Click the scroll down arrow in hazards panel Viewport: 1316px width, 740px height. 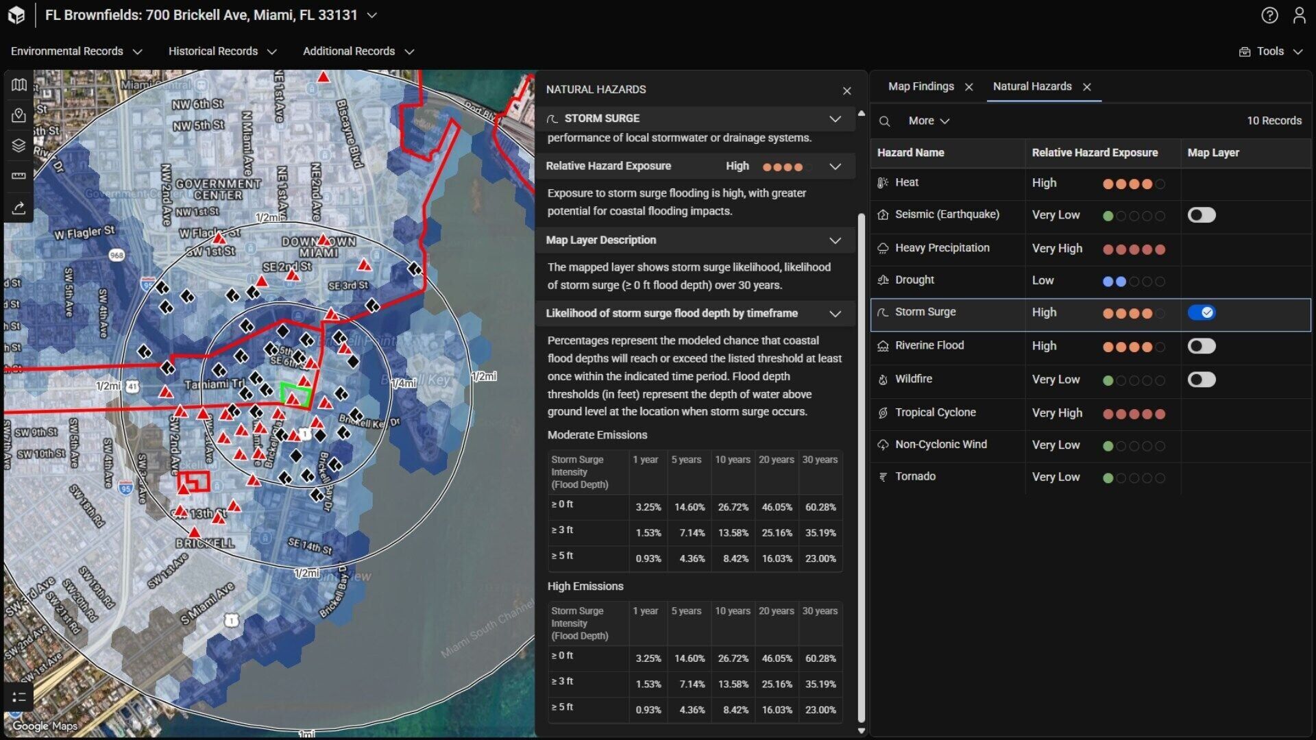(x=861, y=730)
